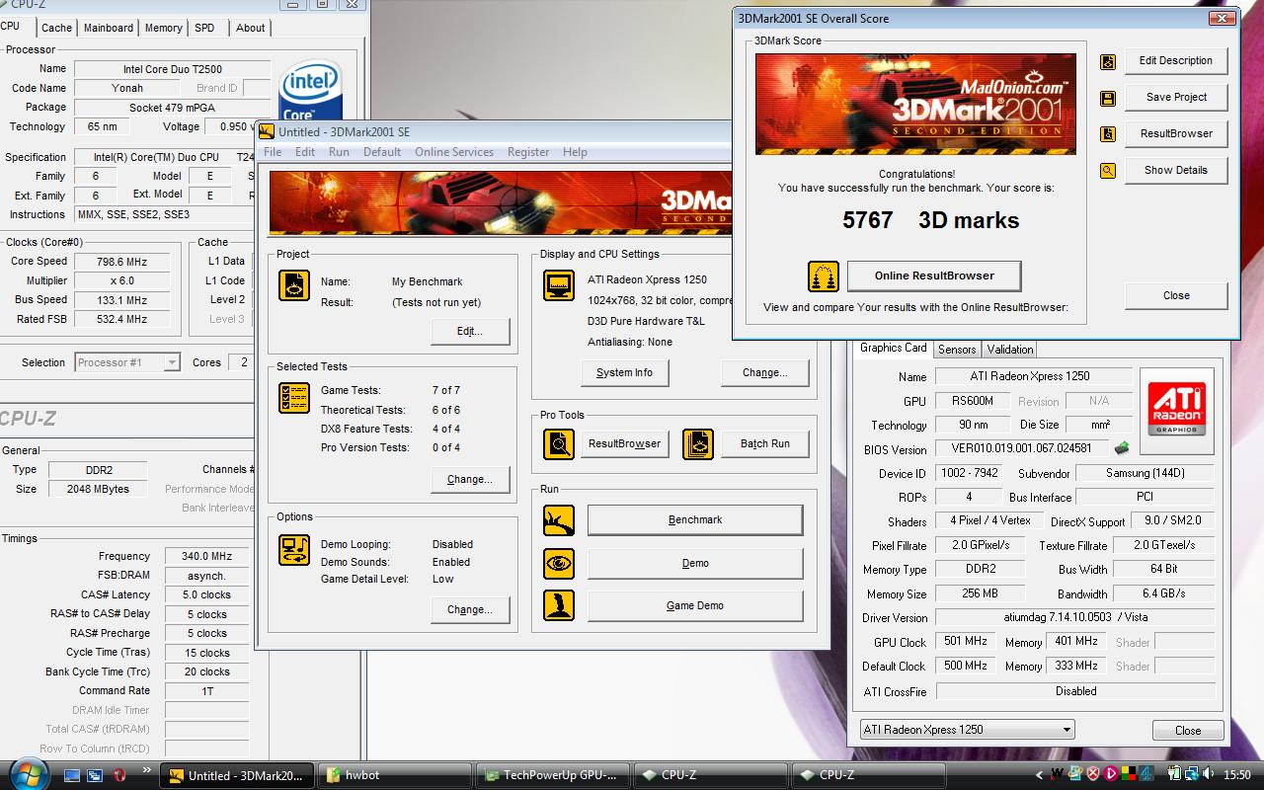The image size is (1264, 790).
Task: Click the hwbot taskbar button
Action: [x=394, y=775]
